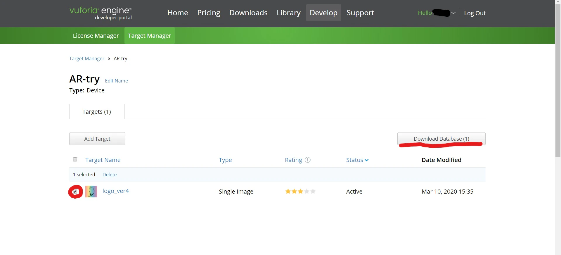Go to the Home menu
561x255 pixels.
178,13
